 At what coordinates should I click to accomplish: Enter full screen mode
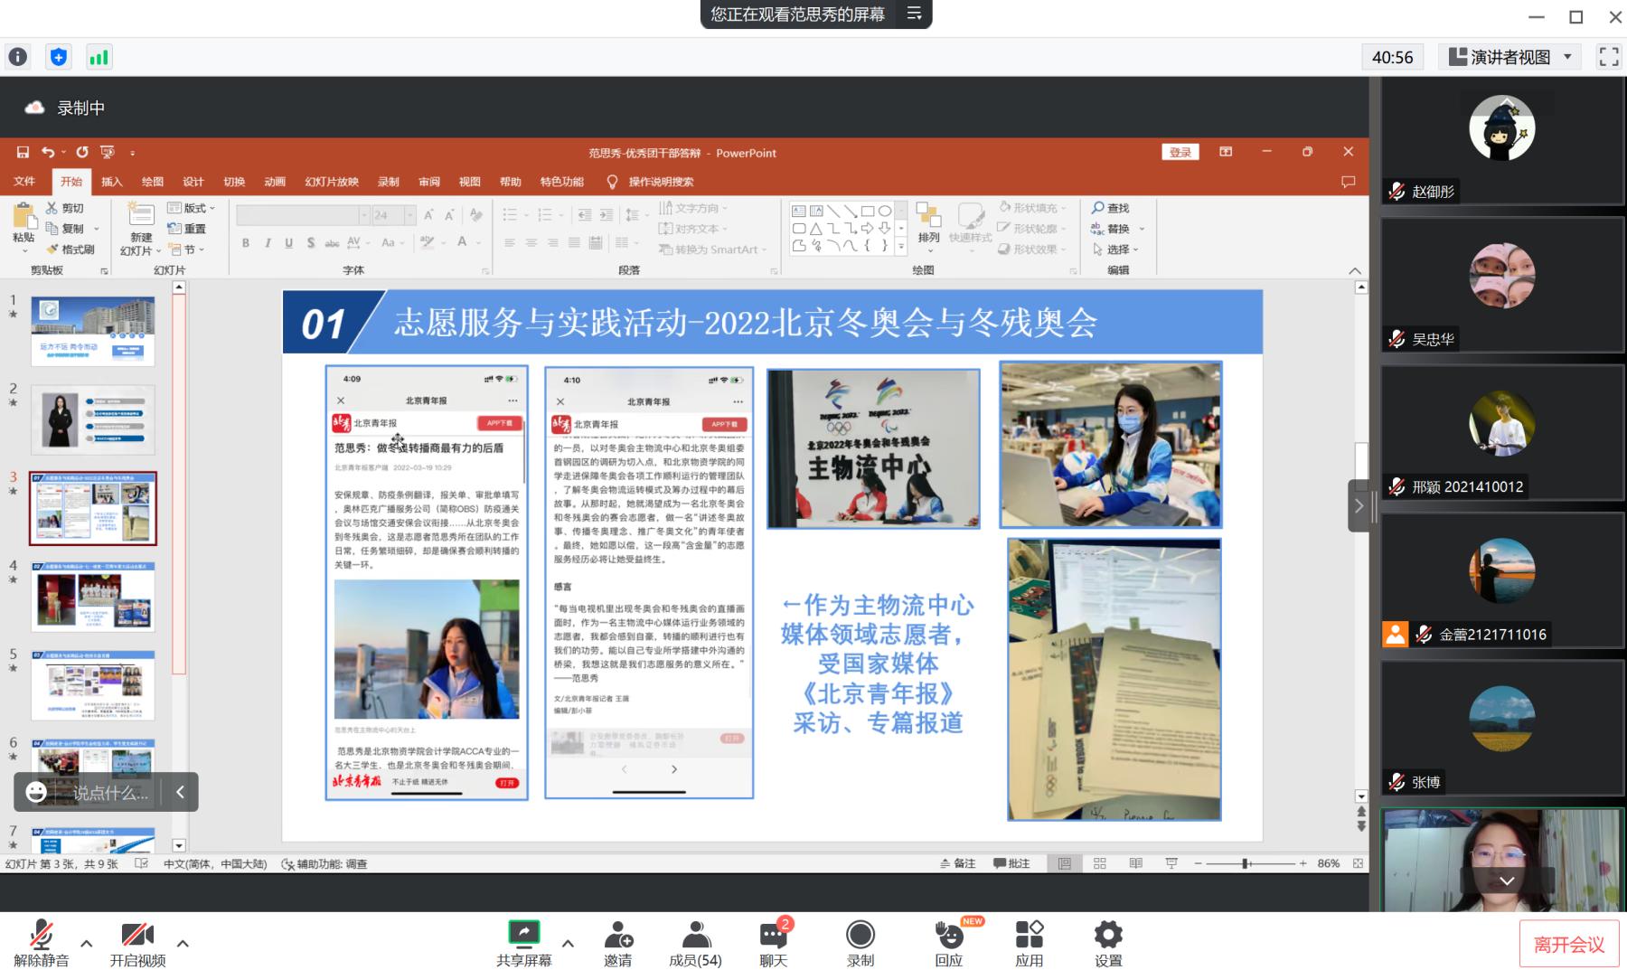1608,57
